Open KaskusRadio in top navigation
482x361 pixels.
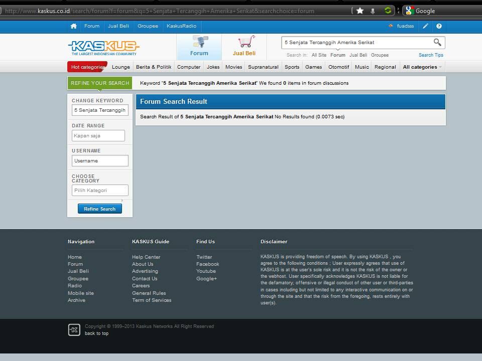181,26
